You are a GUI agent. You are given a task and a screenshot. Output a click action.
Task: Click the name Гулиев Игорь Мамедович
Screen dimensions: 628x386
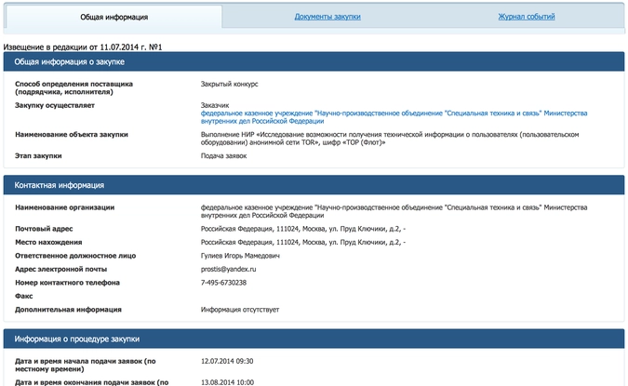point(240,255)
